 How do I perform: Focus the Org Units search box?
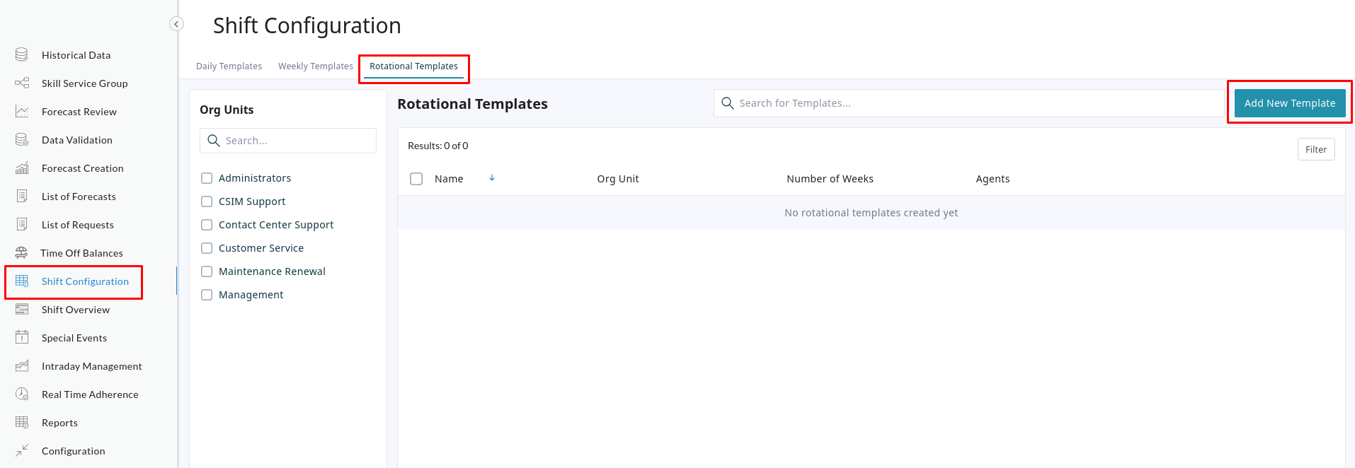(x=297, y=141)
